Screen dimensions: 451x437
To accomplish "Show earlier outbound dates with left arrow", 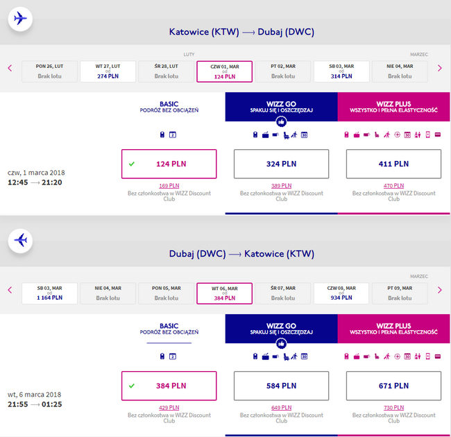I will tap(10, 68).
